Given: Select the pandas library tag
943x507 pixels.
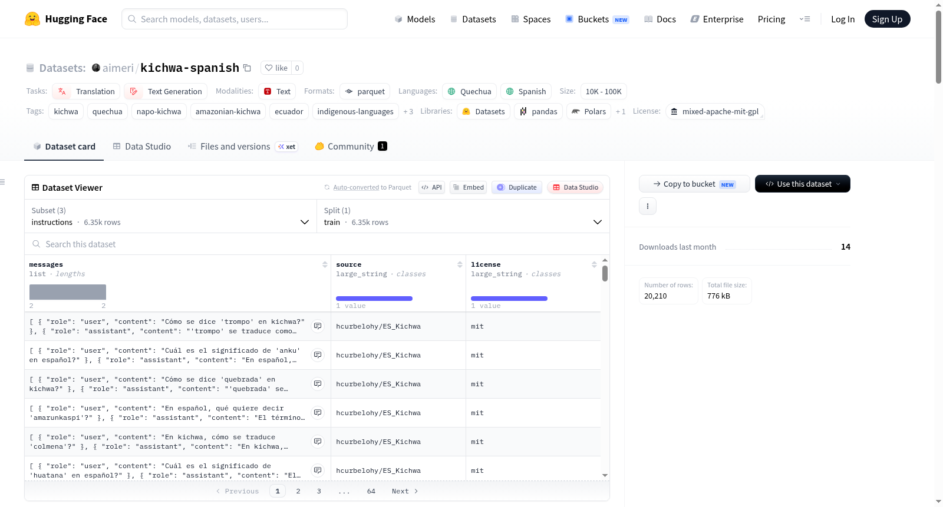Looking at the screenshot, I should point(539,111).
